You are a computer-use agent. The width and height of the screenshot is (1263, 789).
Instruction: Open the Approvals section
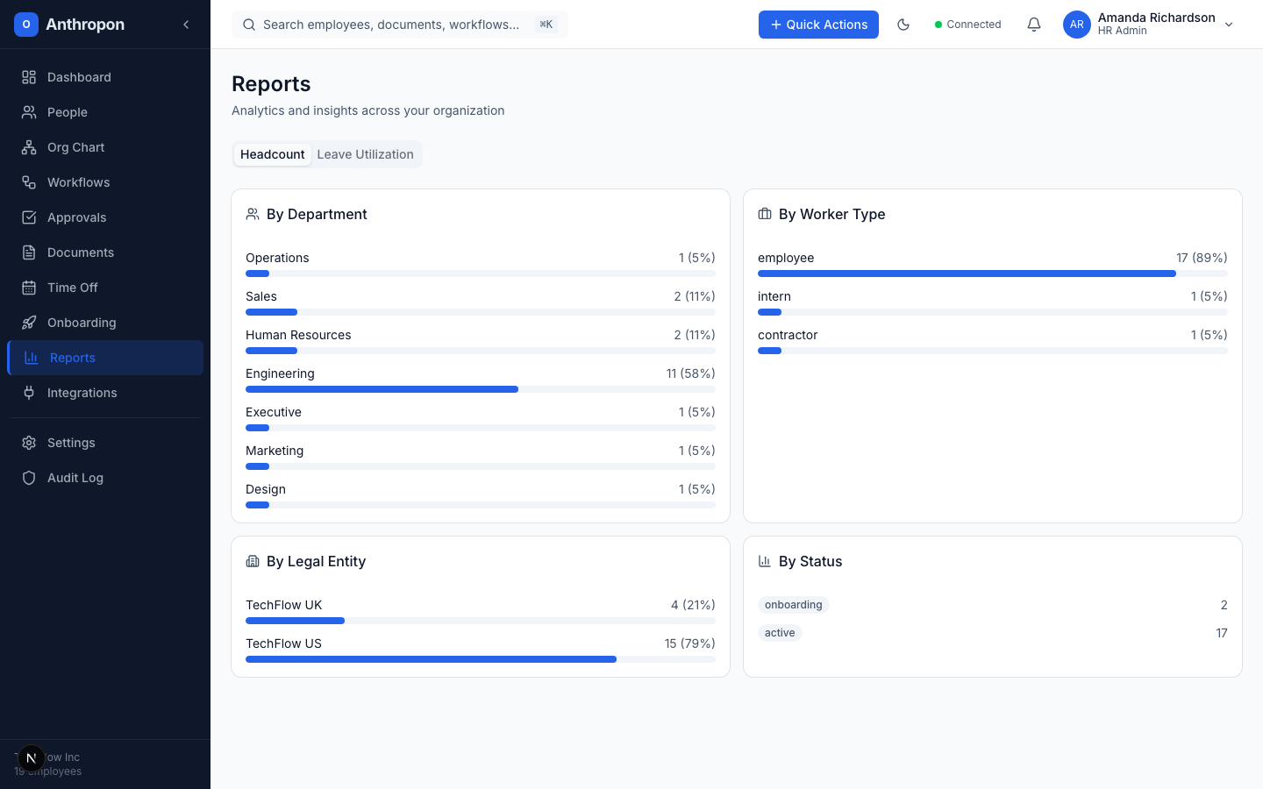pos(76,217)
